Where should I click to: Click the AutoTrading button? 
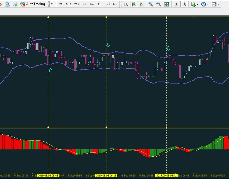33,4
